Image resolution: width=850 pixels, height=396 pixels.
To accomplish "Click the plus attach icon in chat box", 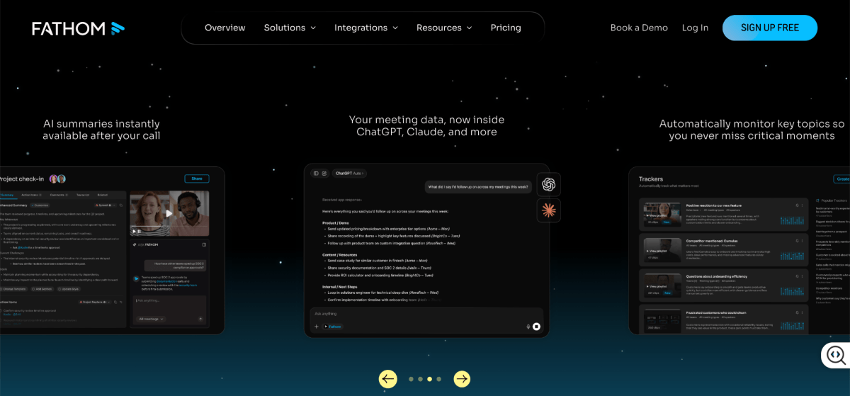I will point(317,327).
